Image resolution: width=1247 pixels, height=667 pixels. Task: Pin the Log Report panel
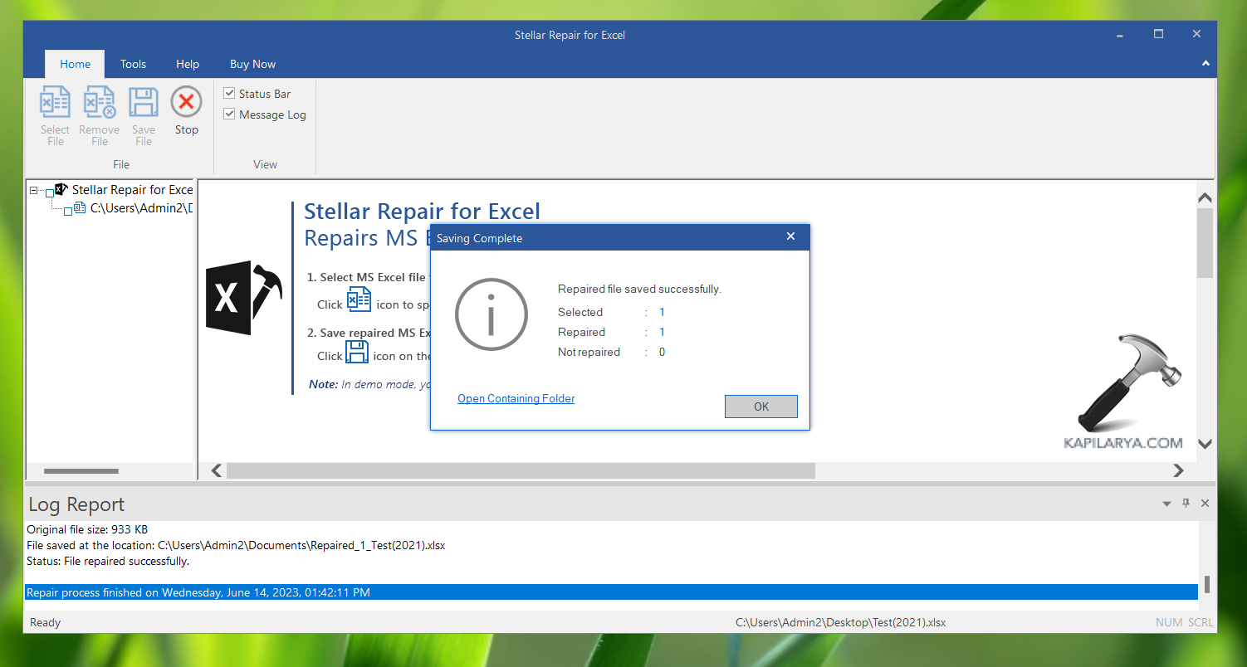1186,504
